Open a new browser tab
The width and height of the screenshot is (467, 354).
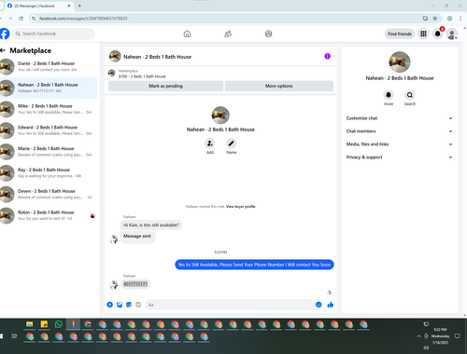coord(79,6)
